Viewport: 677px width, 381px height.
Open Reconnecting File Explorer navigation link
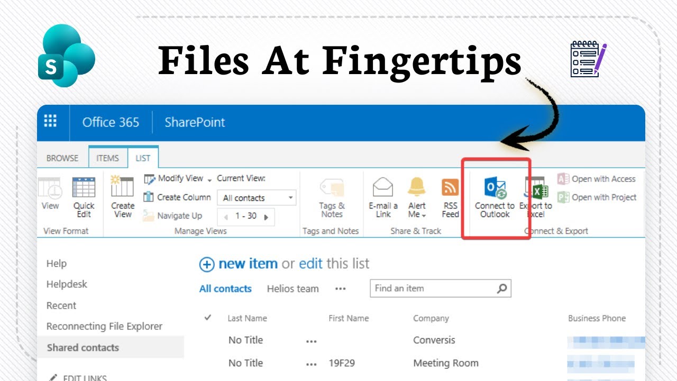(x=104, y=326)
